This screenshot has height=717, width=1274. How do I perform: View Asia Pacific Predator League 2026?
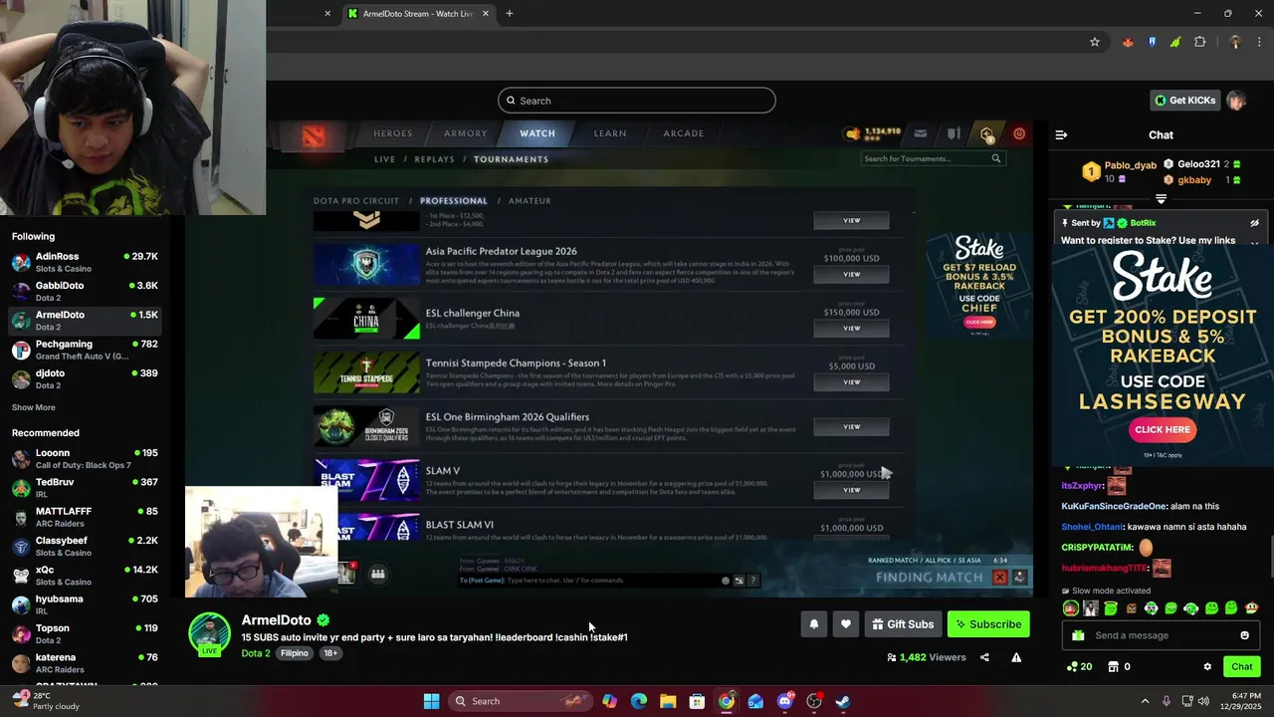[852, 274]
